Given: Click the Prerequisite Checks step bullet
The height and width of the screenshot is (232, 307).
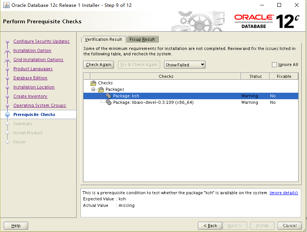Looking at the screenshot, I should click(8, 114).
